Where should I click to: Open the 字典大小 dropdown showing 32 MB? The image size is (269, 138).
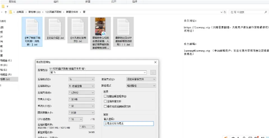[82, 99]
